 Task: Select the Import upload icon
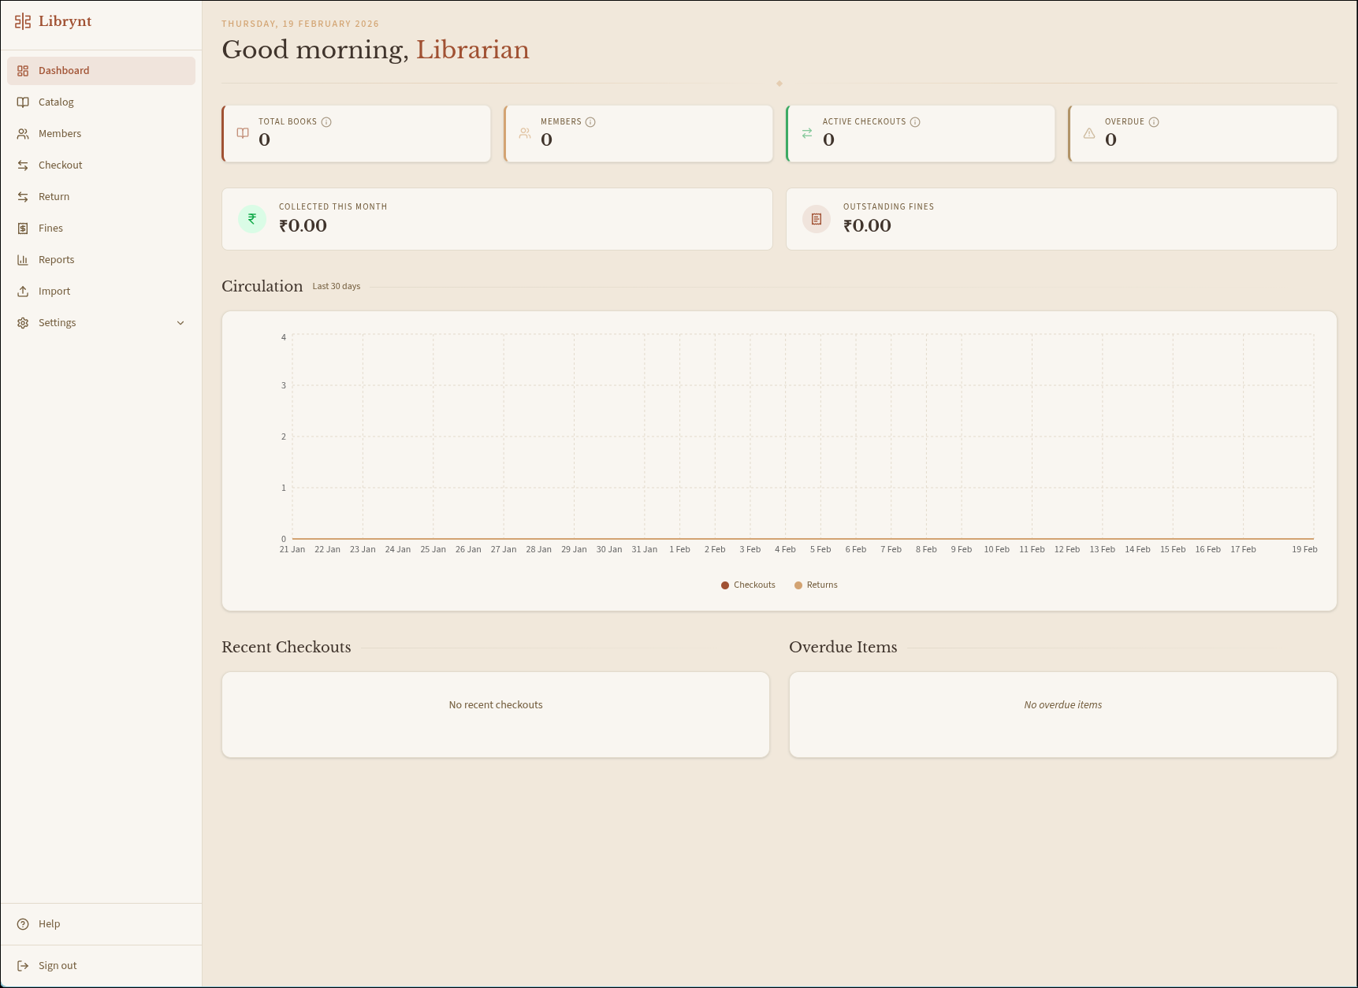tap(23, 291)
